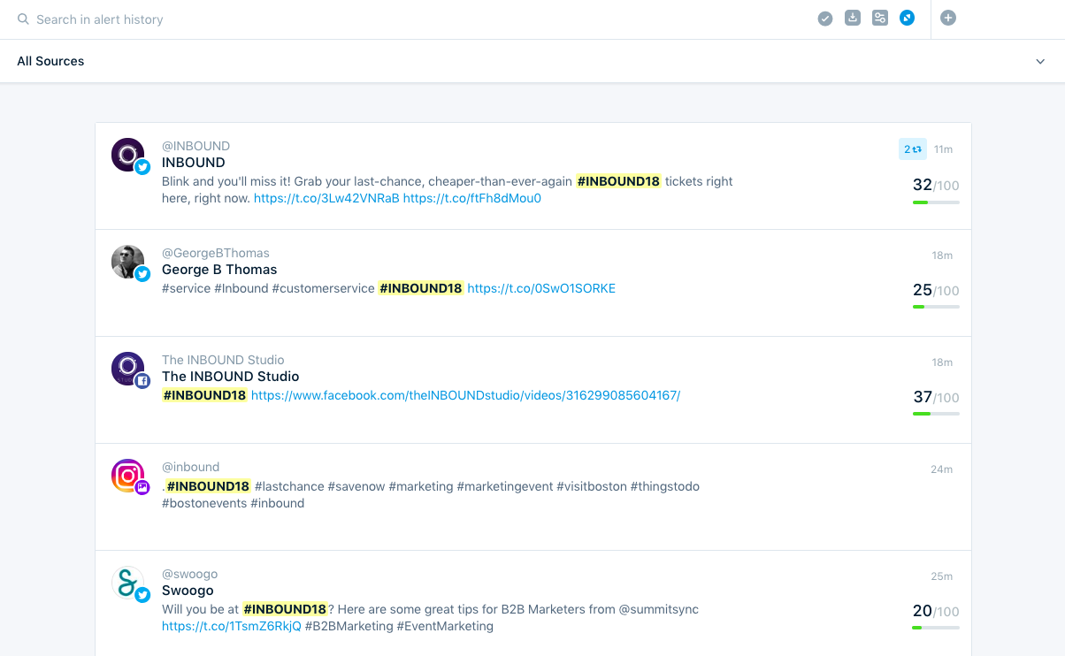The height and width of the screenshot is (656, 1065).
Task: Click the 18m timestamp on The INBOUND Studio post
Action: click(x=942, y=362)
